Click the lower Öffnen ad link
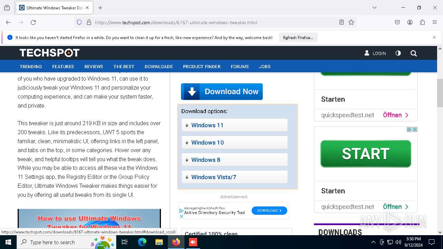The width and height of the screenshot is (443, 249). click(396, 206)
